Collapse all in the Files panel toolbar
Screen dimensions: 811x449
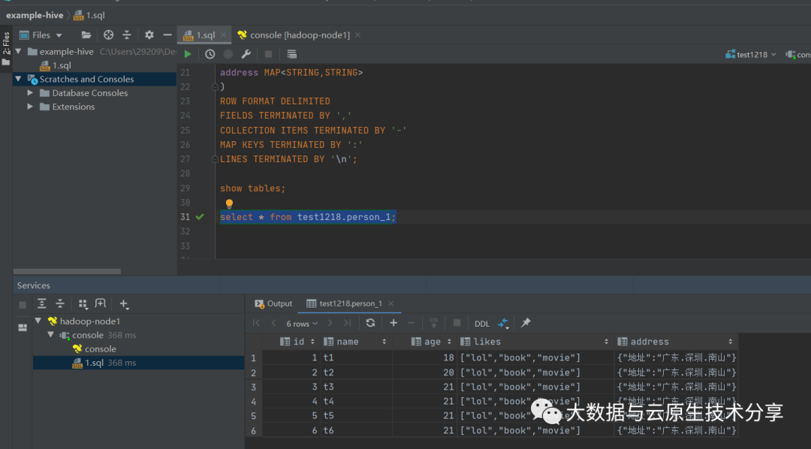point(127,35)
